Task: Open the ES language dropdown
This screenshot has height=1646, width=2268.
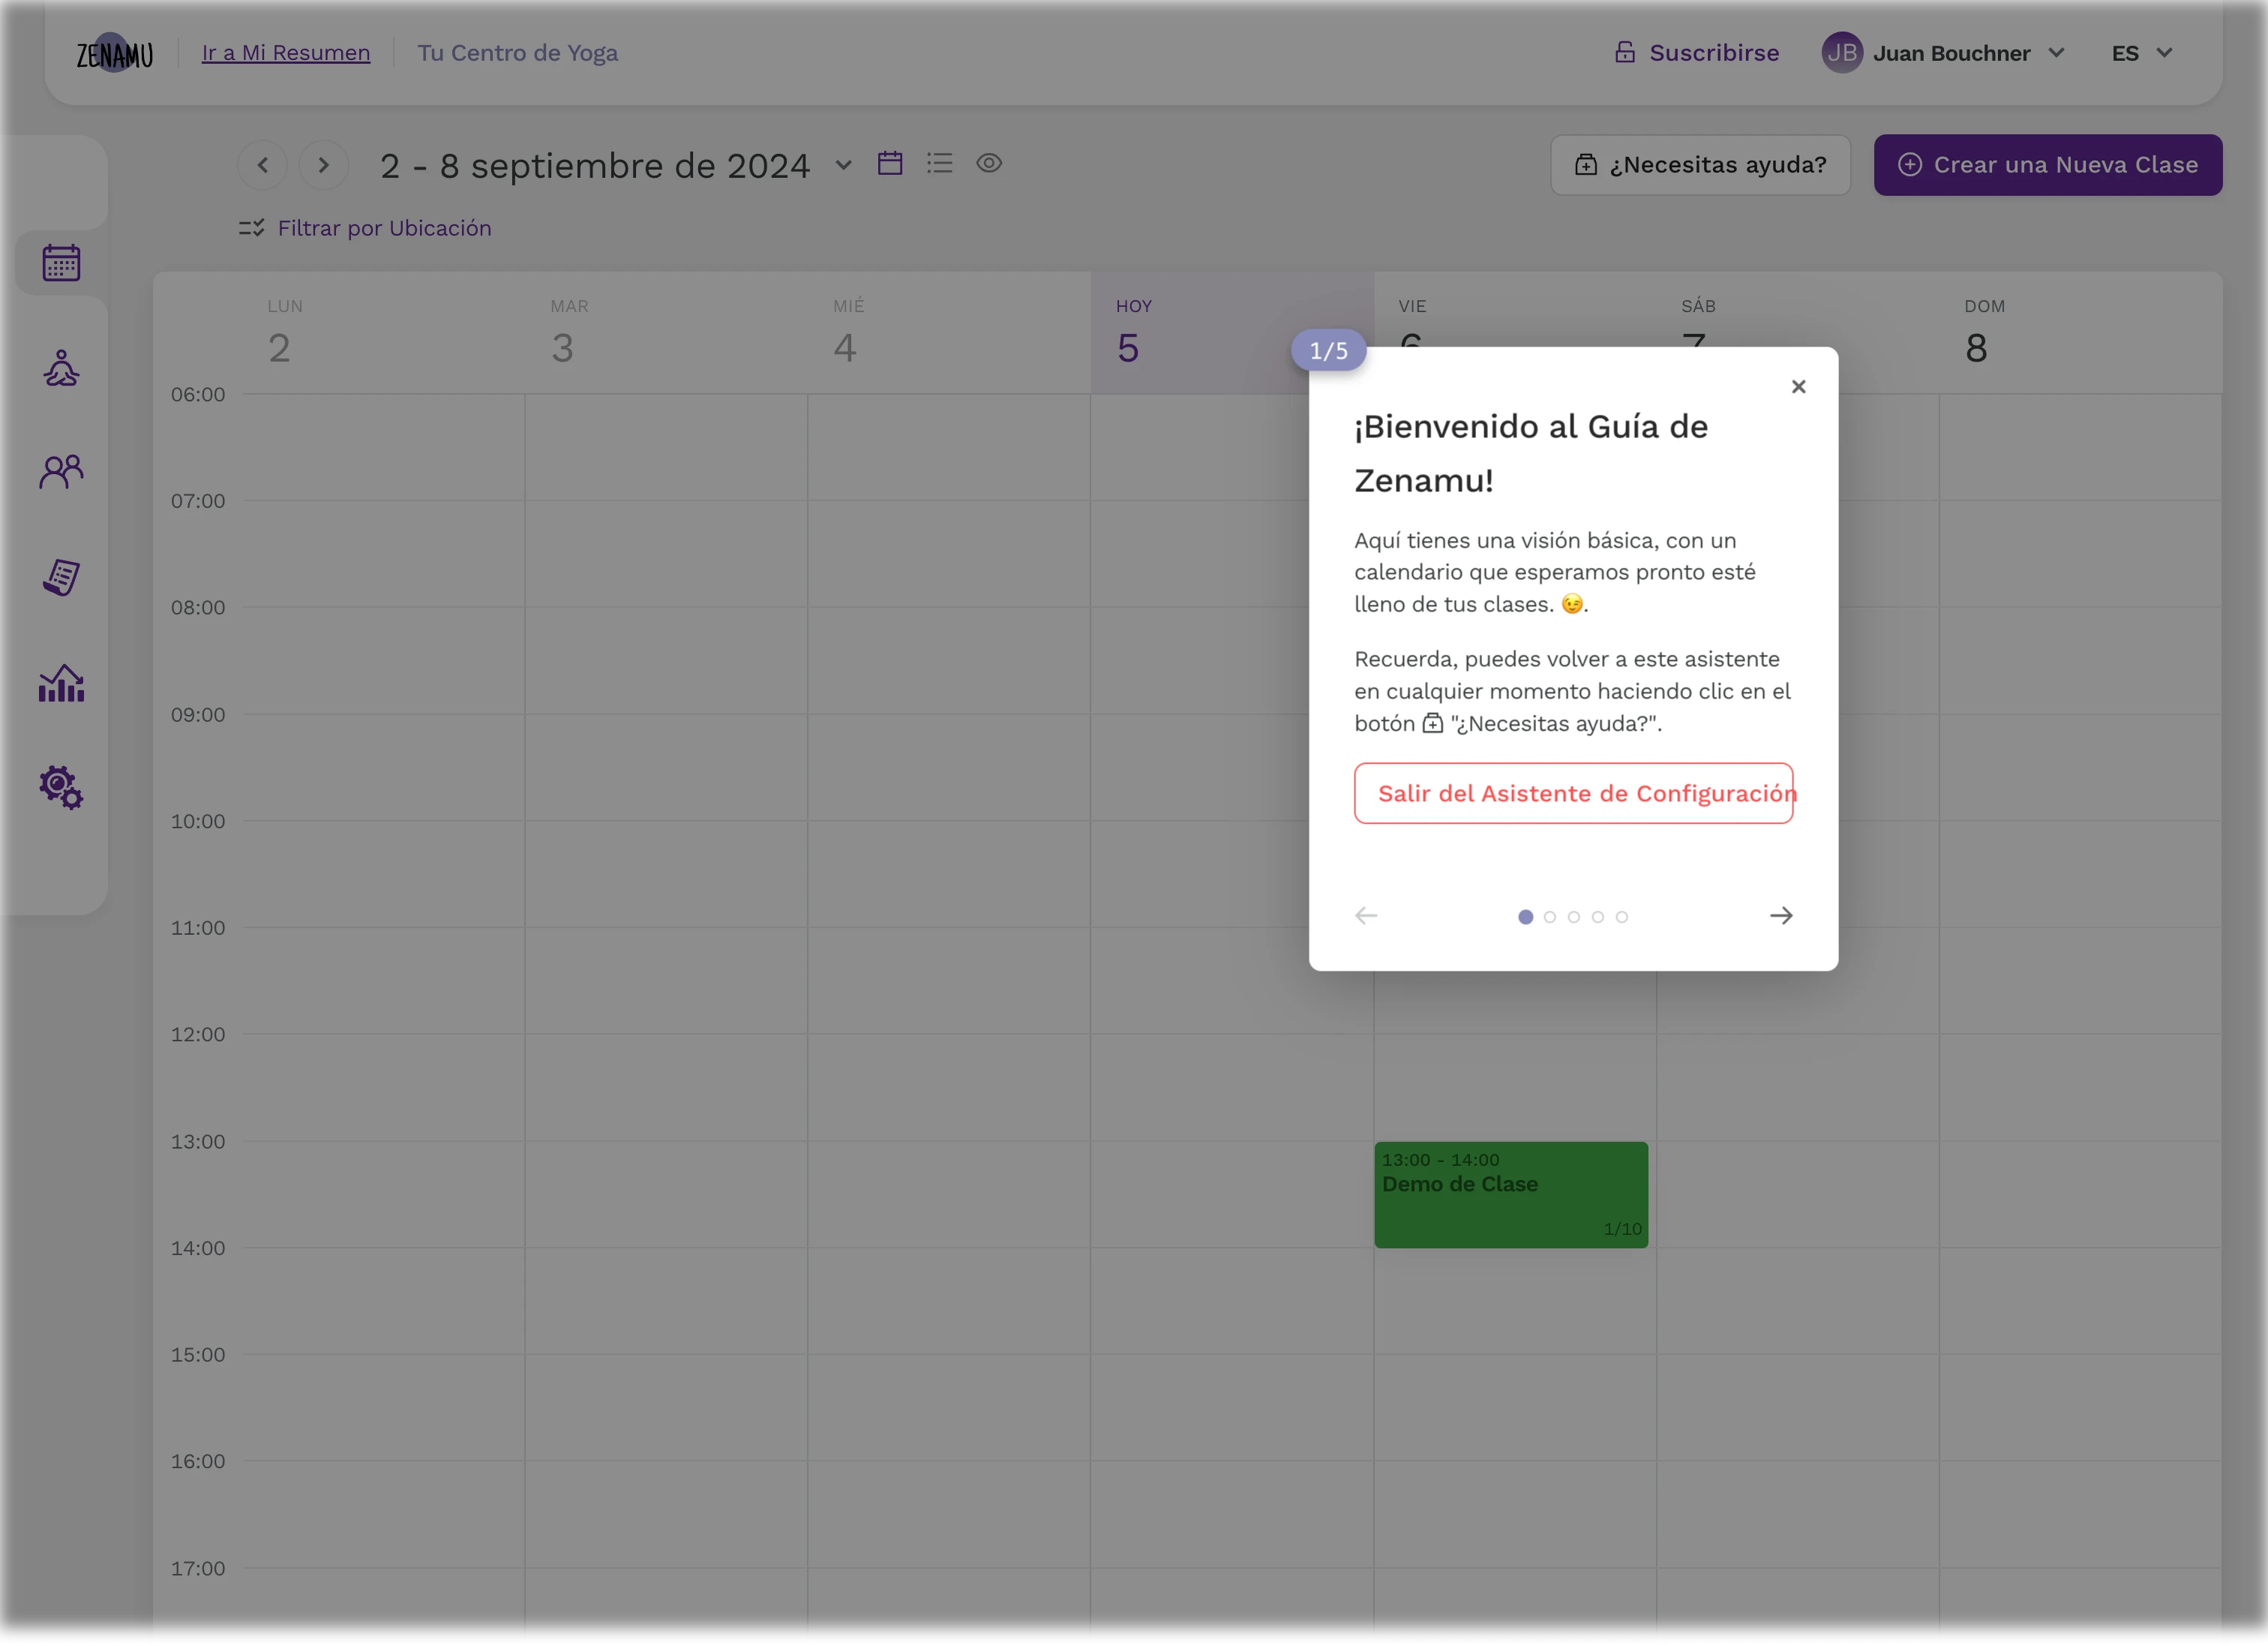Action: tap(2141, 53)
